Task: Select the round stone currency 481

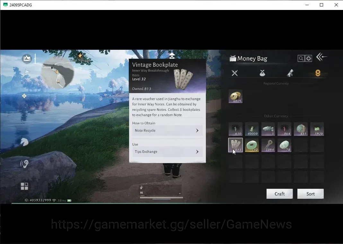Action: tap(301, 129)
